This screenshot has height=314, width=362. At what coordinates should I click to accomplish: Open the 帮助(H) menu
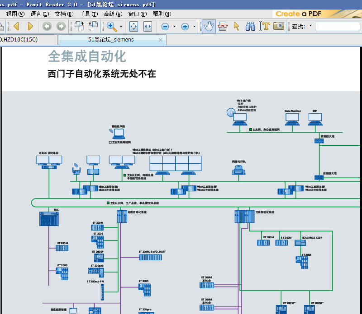(x=162, y=14)
